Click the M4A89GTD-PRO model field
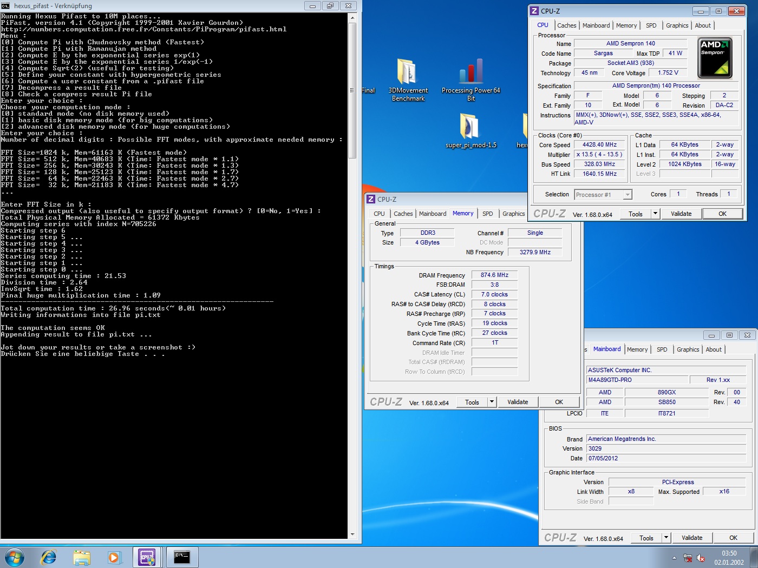The image size is (758, 568). click(x=638, y=380)
